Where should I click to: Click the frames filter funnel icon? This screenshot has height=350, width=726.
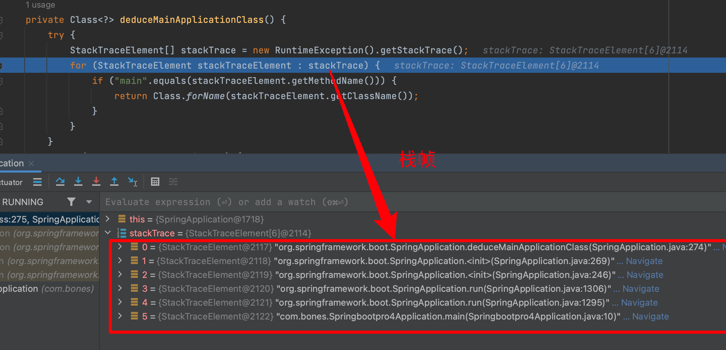[x=71, y=202]
